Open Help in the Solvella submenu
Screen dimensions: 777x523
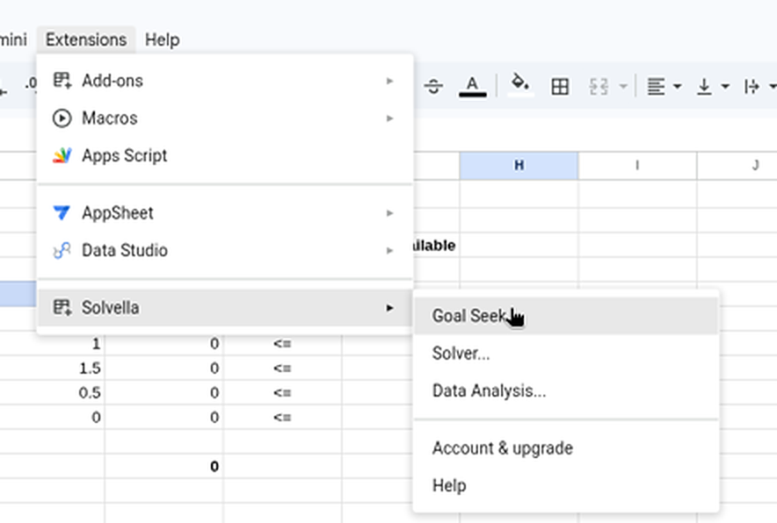565,485
